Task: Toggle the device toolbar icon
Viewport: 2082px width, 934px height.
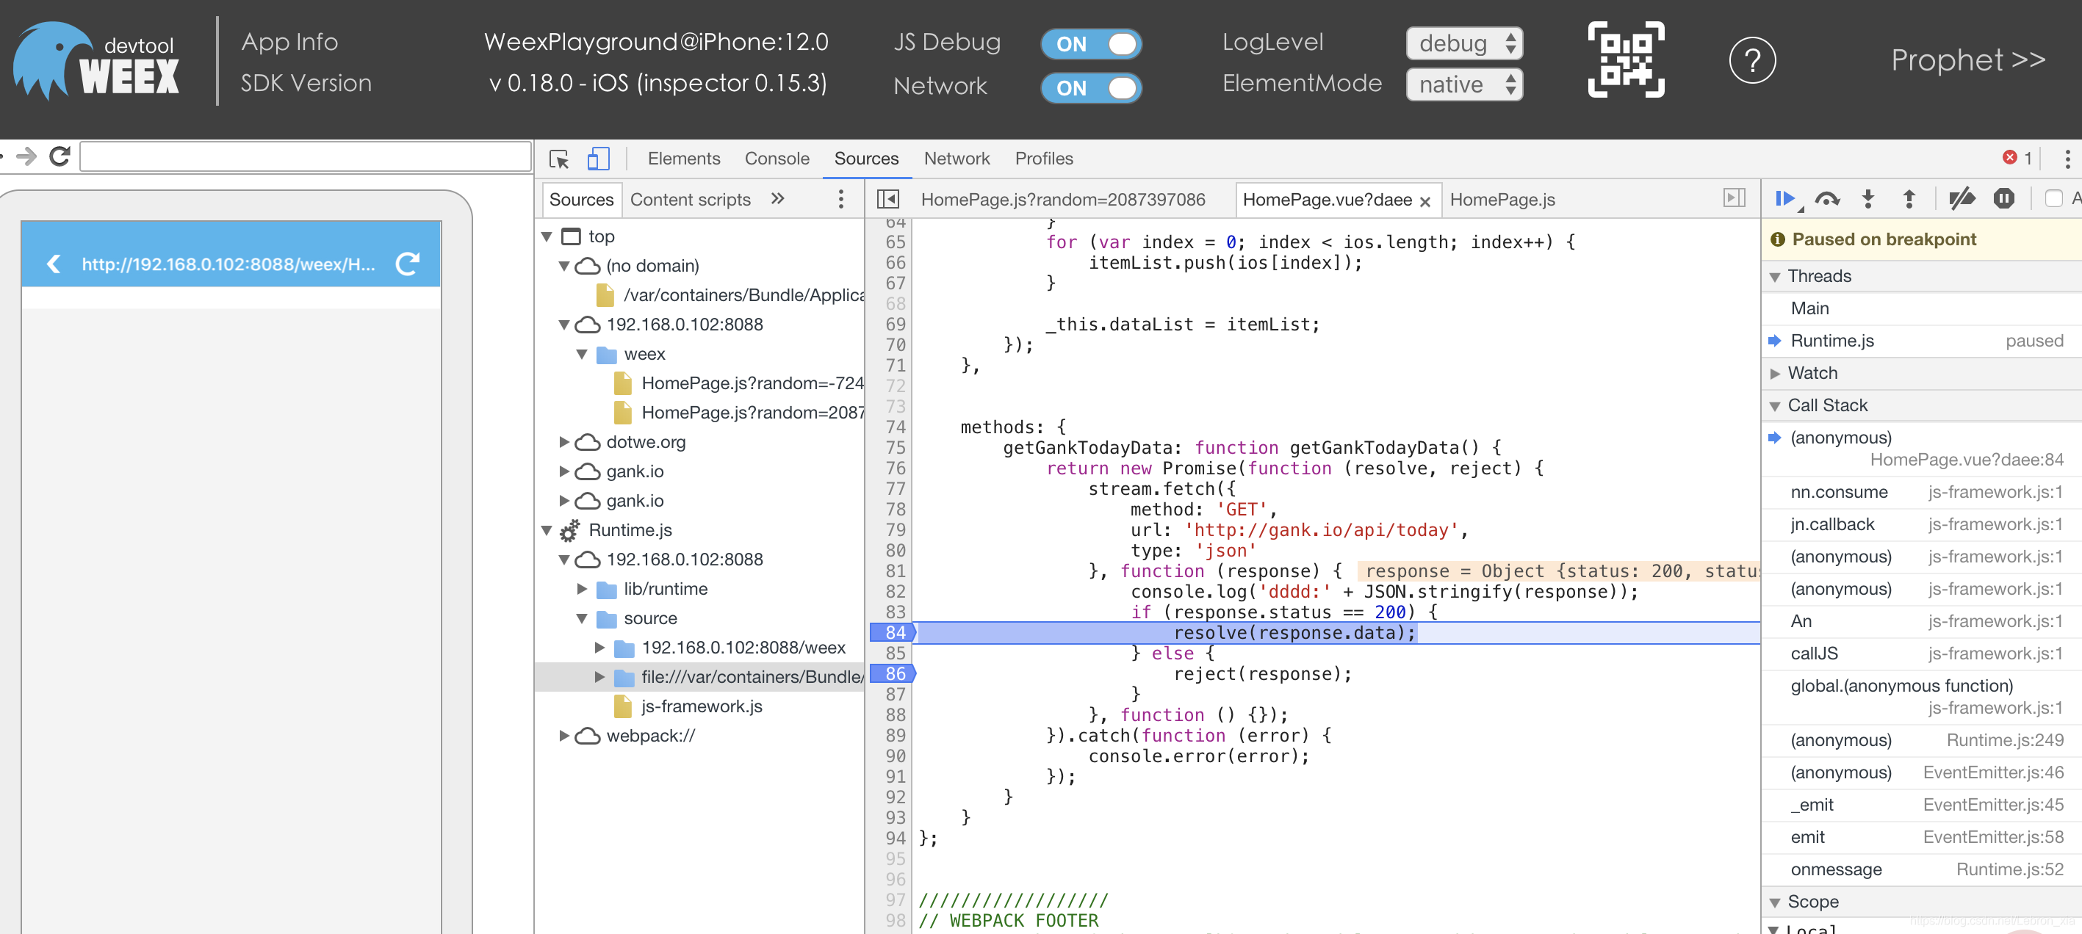Action: click(598, 159)
